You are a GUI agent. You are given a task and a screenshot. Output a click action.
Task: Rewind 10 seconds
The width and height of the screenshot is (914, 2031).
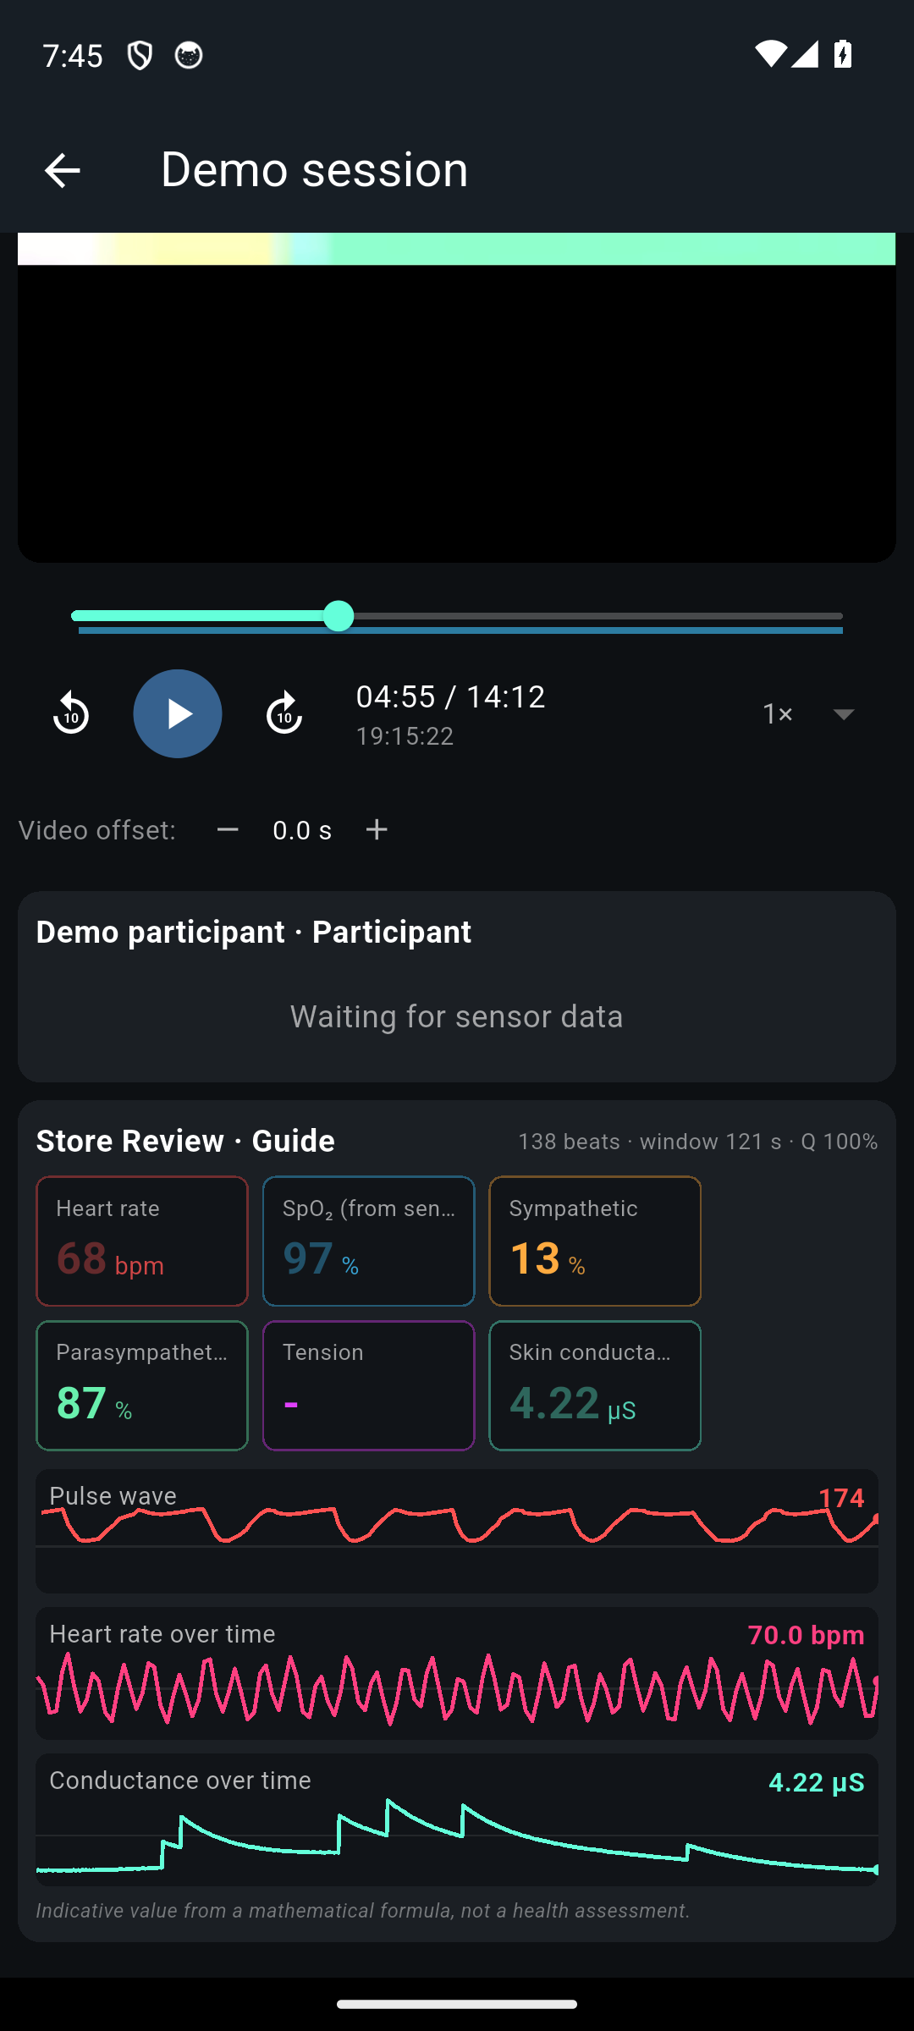pyautogui.click(x=71, y=713)
